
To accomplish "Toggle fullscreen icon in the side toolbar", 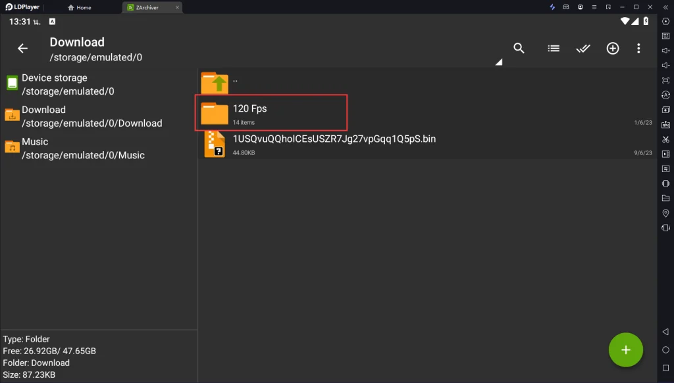I will click(666, 80).
